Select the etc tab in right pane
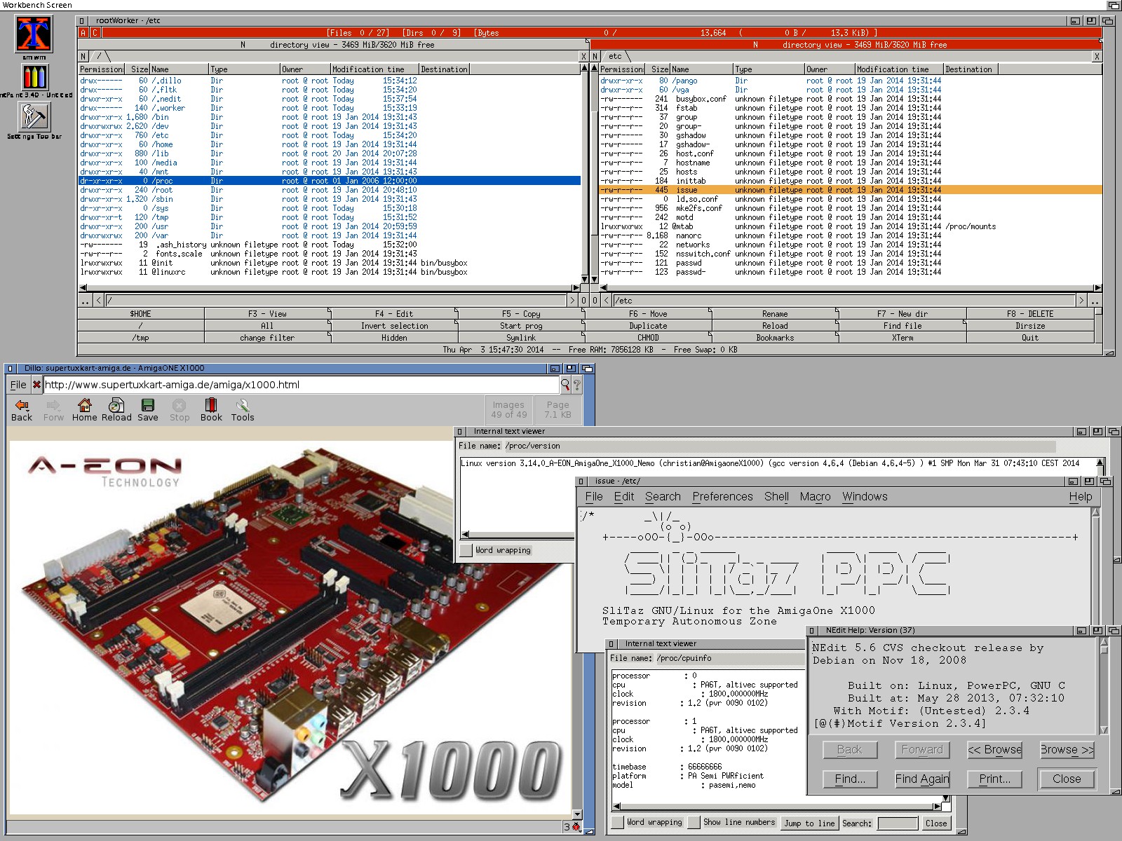Screen dimensions: 1122x841 click(616, 56)
